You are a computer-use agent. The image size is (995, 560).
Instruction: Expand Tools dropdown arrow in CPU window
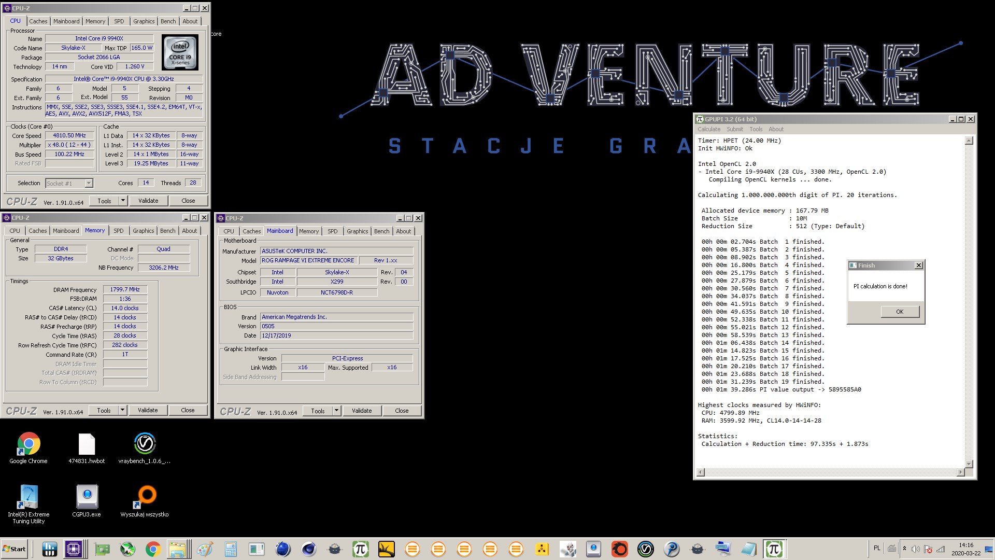coord(123,201)
